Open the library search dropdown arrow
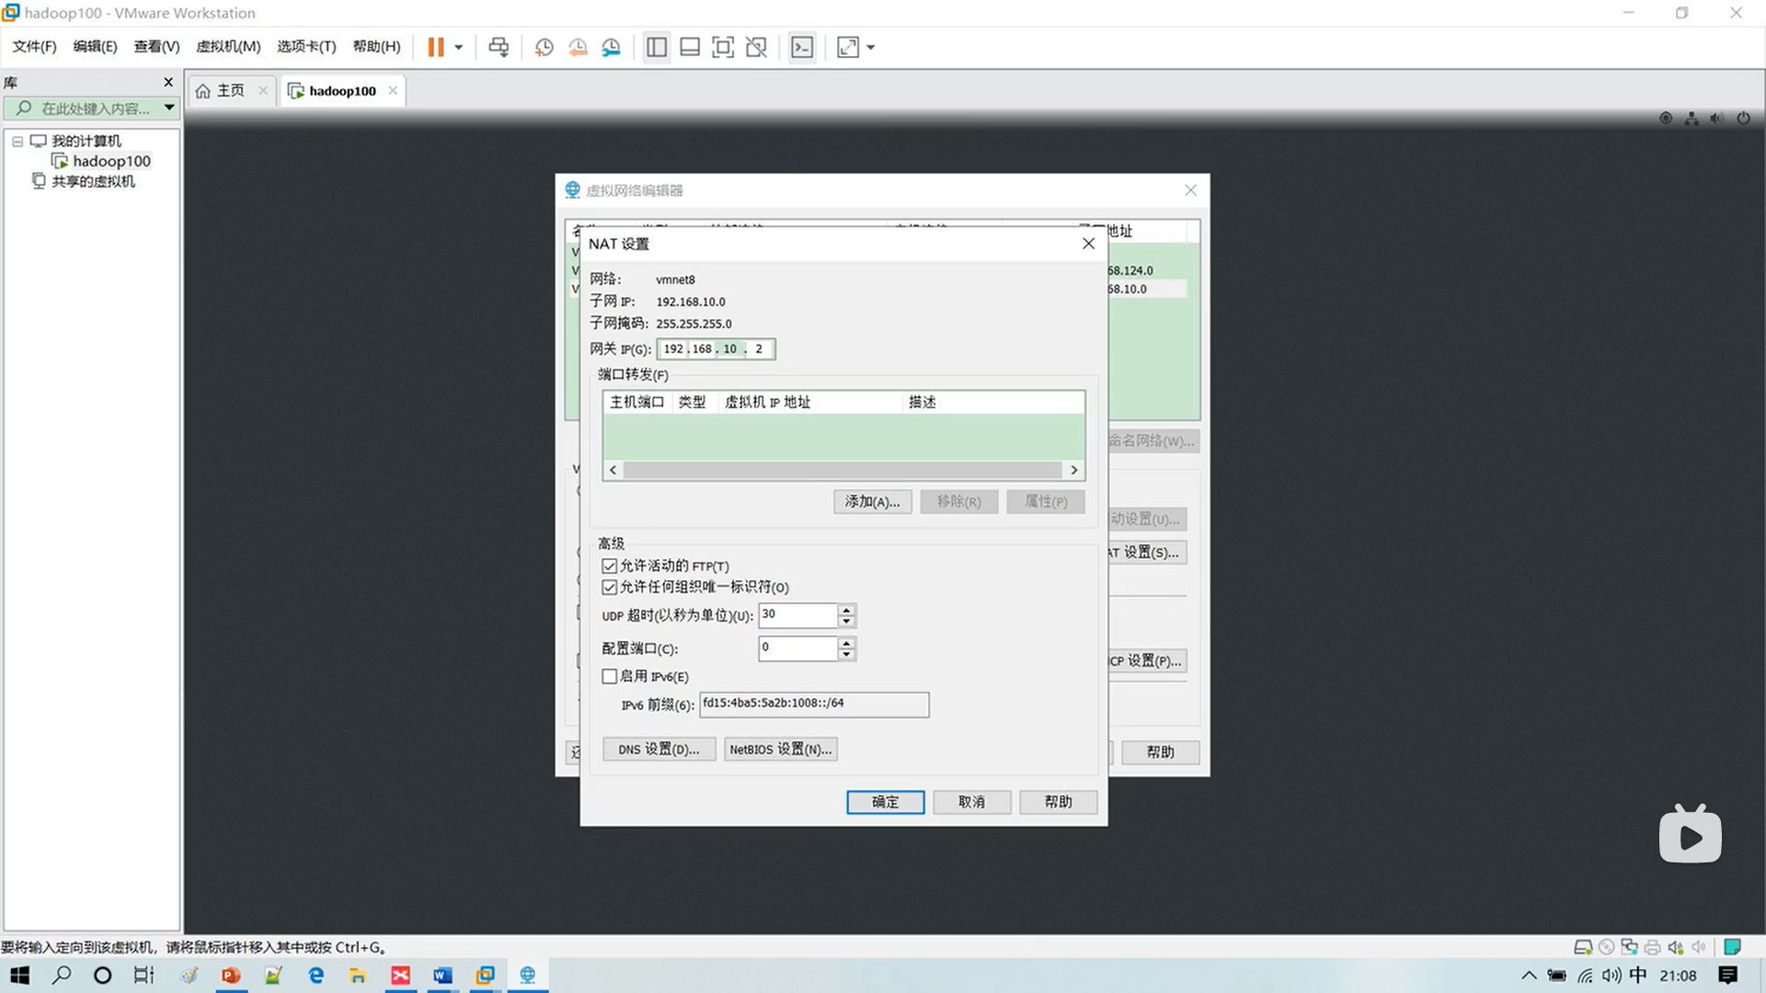Image resolution: width=1766 pixels, height=993 pixels. pyautogui.click(x=169, y=108)
